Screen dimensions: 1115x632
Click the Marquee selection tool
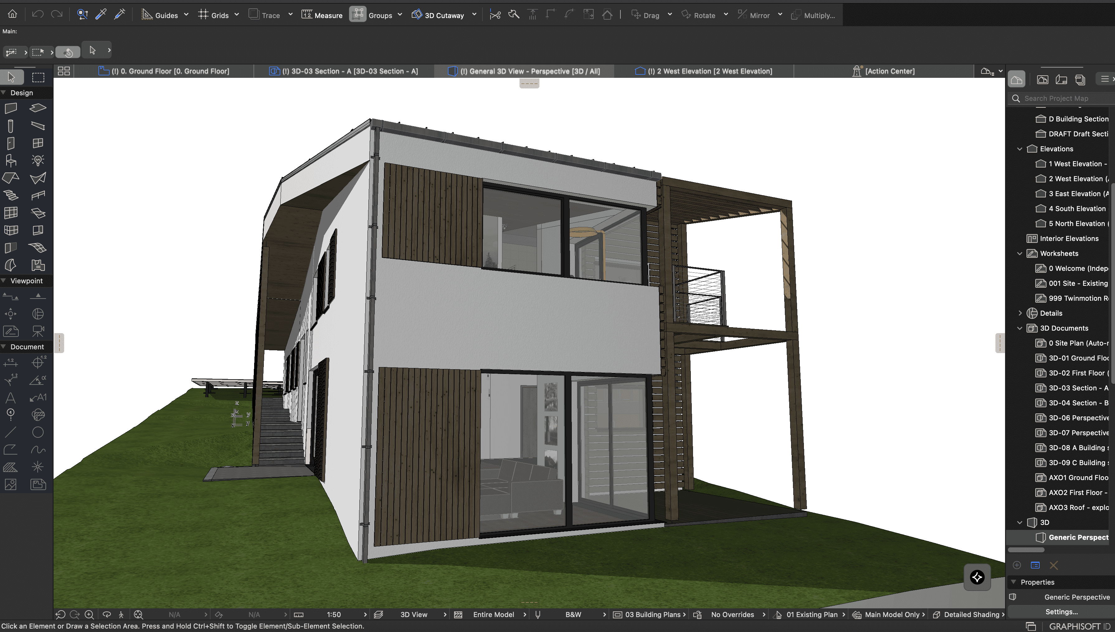(x=38, y=78)
